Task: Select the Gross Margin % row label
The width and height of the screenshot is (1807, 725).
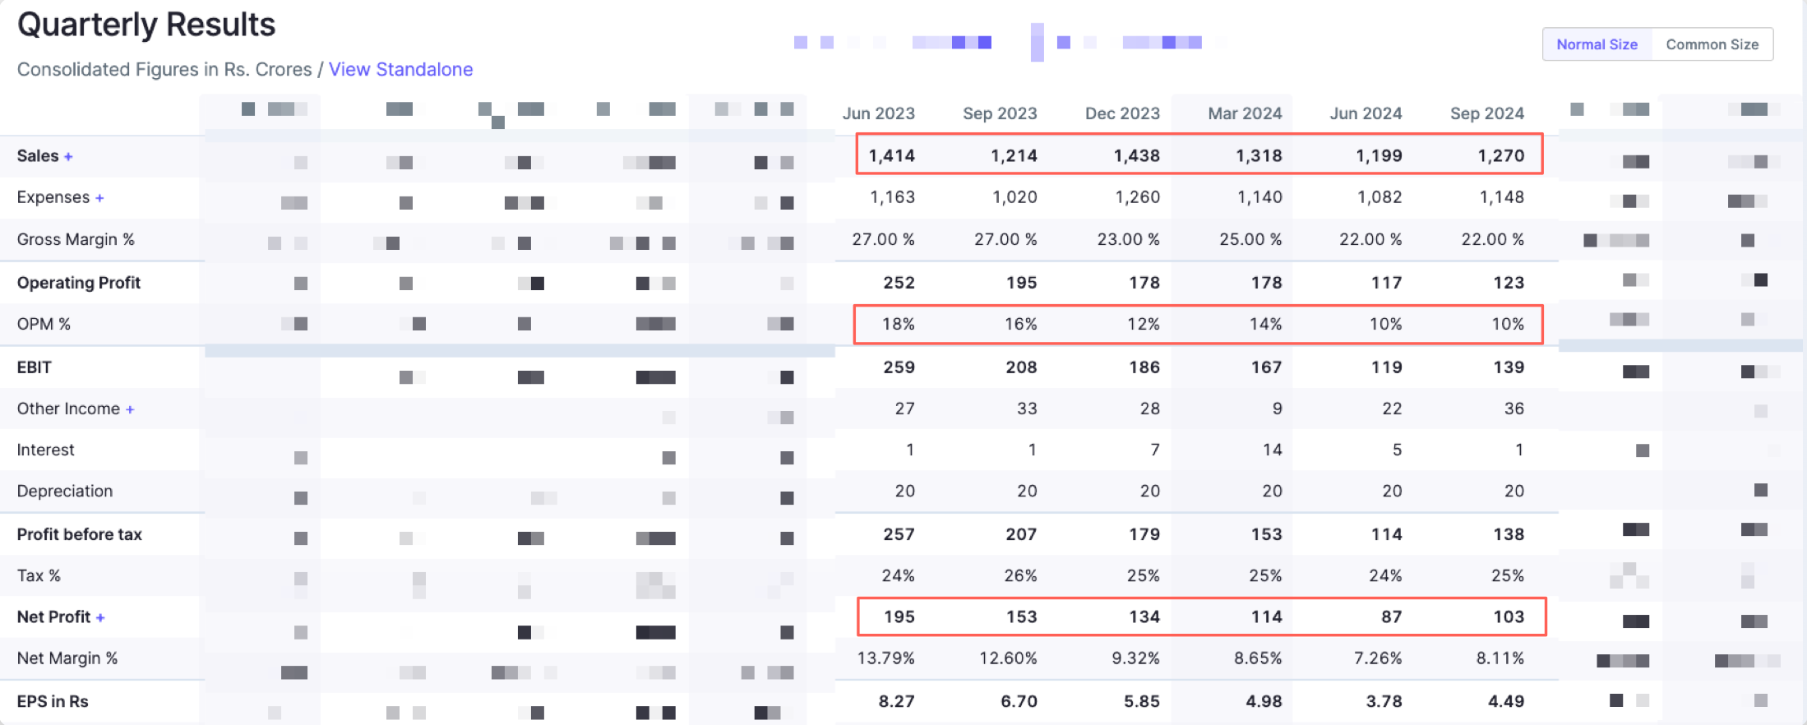Action: (76, 239)
